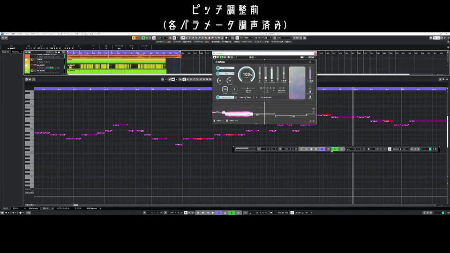Select the zoom magnifier tool in top toolbar

coord(205,38)
